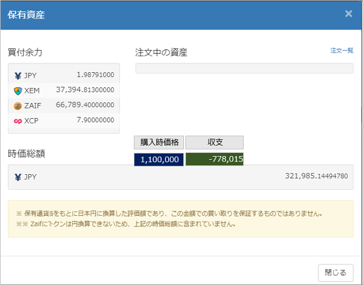Click the first ※ note about 日本円に換算
The height and width of the screenshot is (285, 363).
click(x=169, y=213)
